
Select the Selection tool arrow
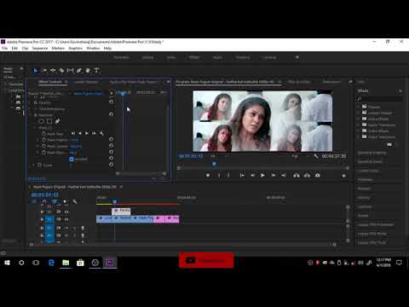(x=36, y=71)
